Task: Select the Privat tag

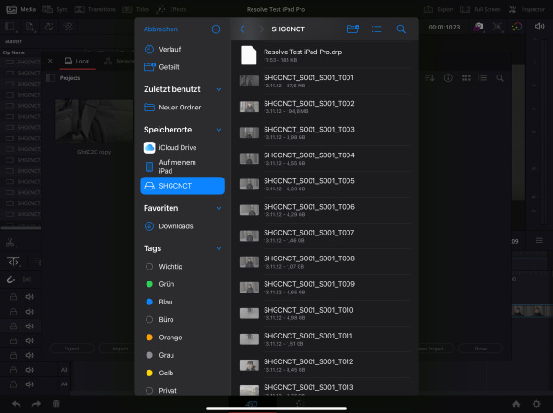Action: coord(182,391)
